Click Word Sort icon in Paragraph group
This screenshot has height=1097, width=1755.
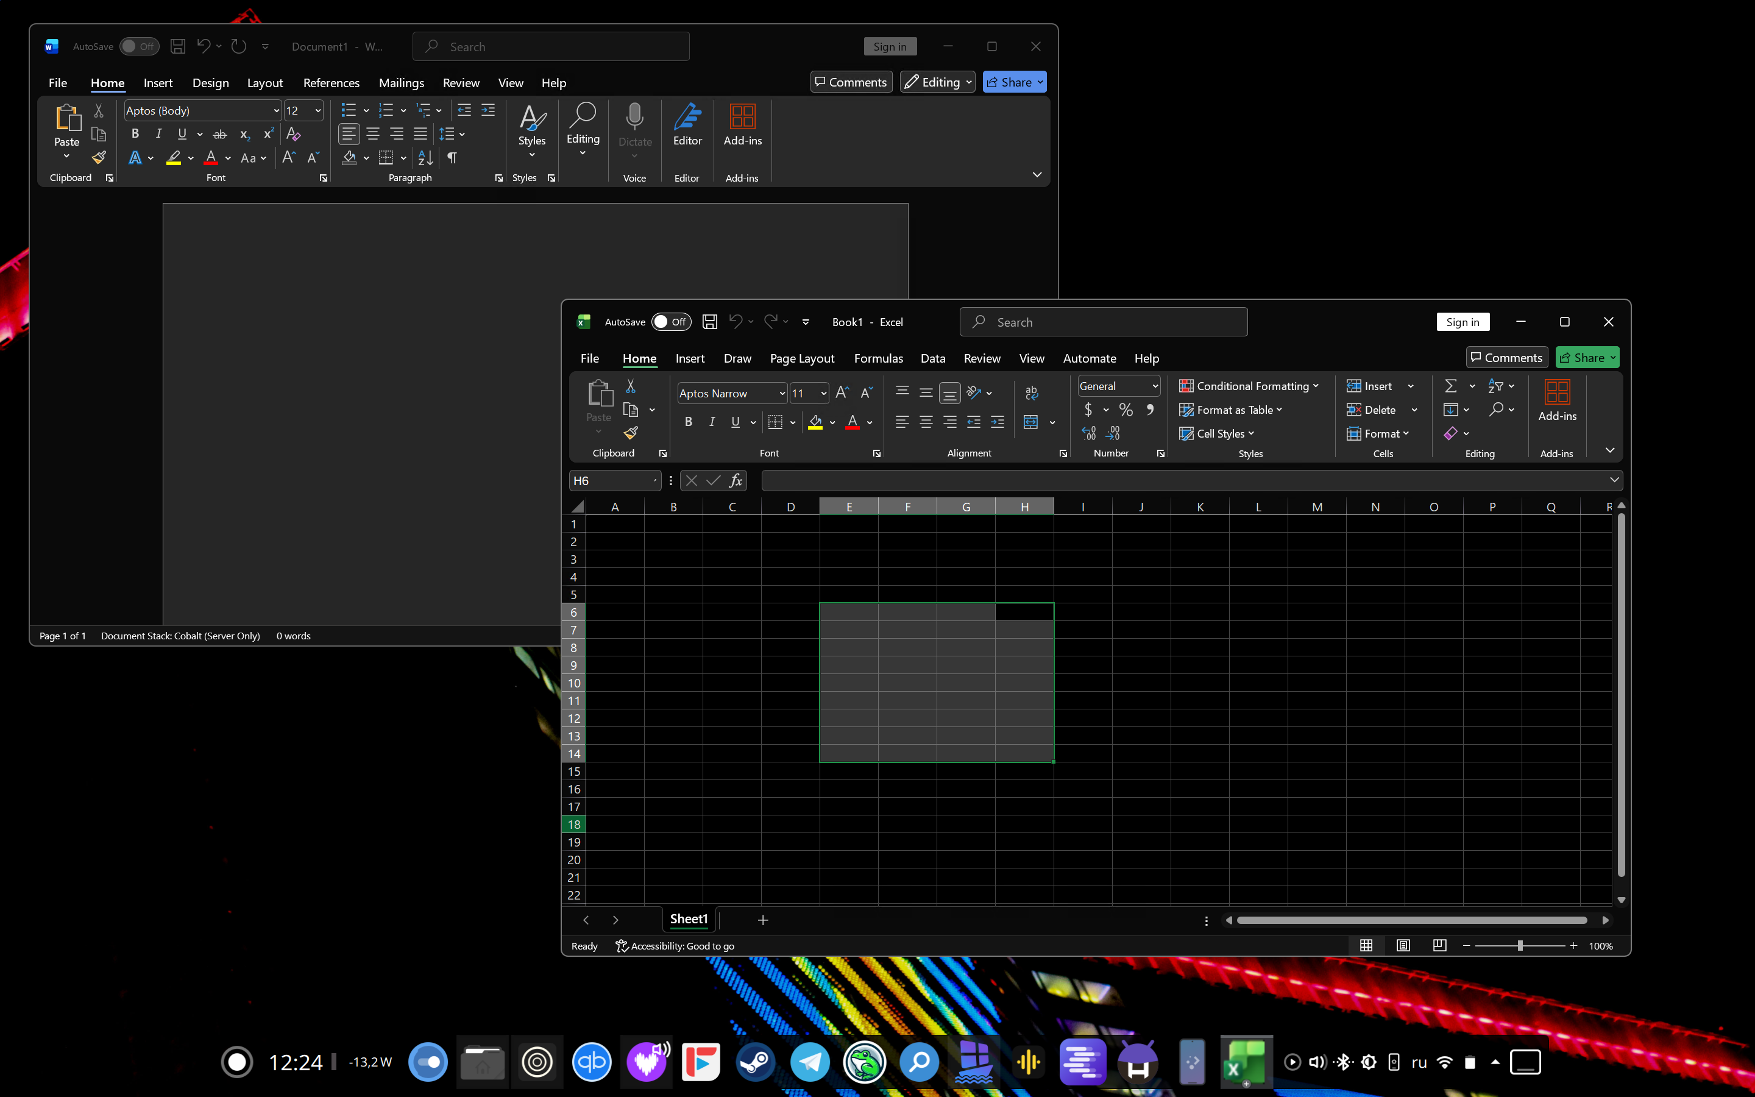point(426,158)
